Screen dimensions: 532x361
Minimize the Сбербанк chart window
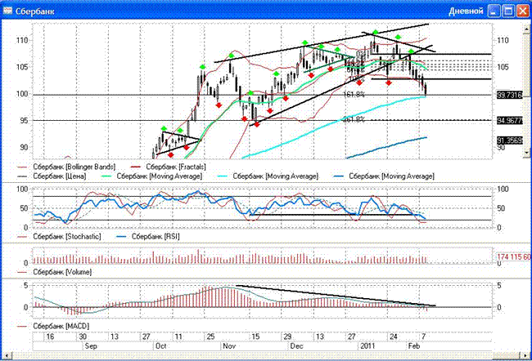[494, 11]
